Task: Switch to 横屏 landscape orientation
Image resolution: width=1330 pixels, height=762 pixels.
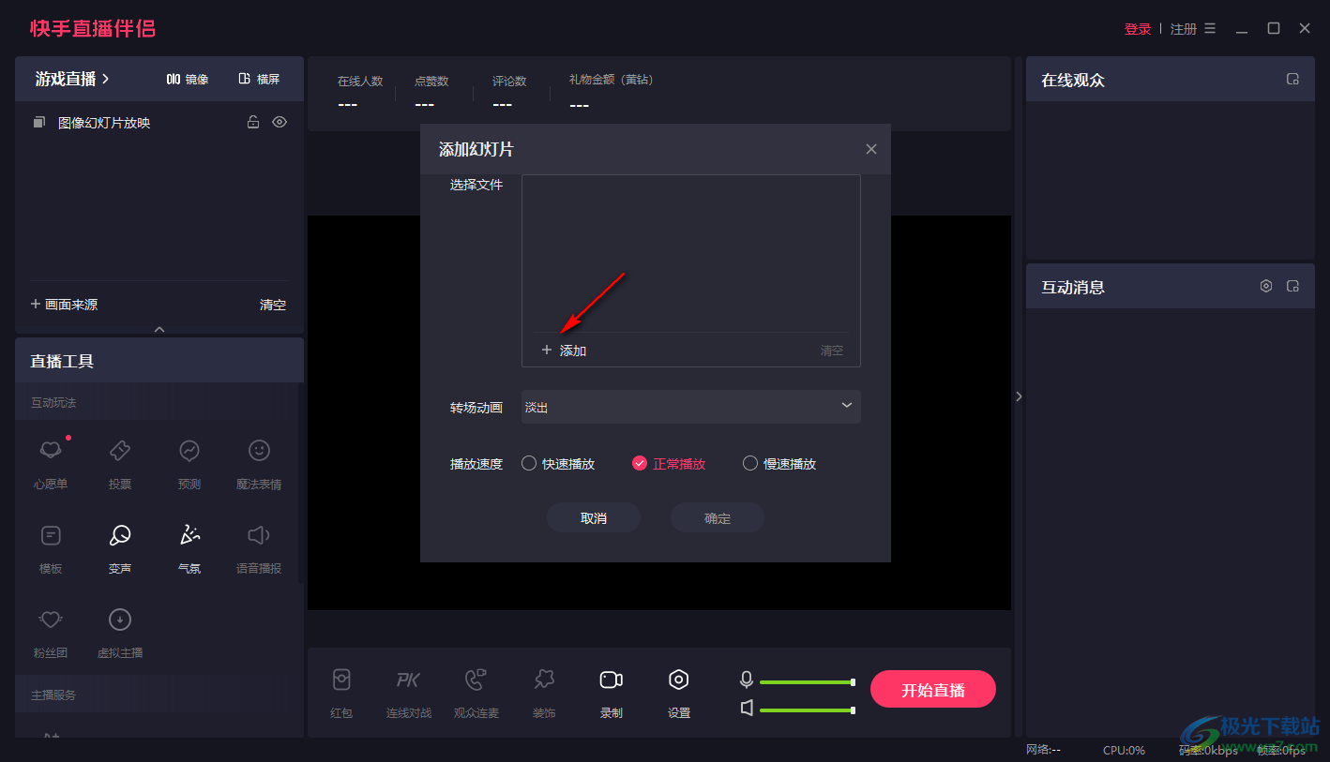Action: click(x=259, y=79)
